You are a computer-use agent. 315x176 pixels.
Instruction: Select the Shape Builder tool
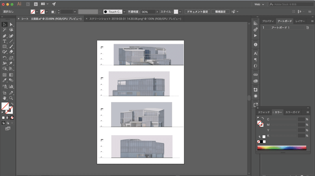tap(4, 69)
